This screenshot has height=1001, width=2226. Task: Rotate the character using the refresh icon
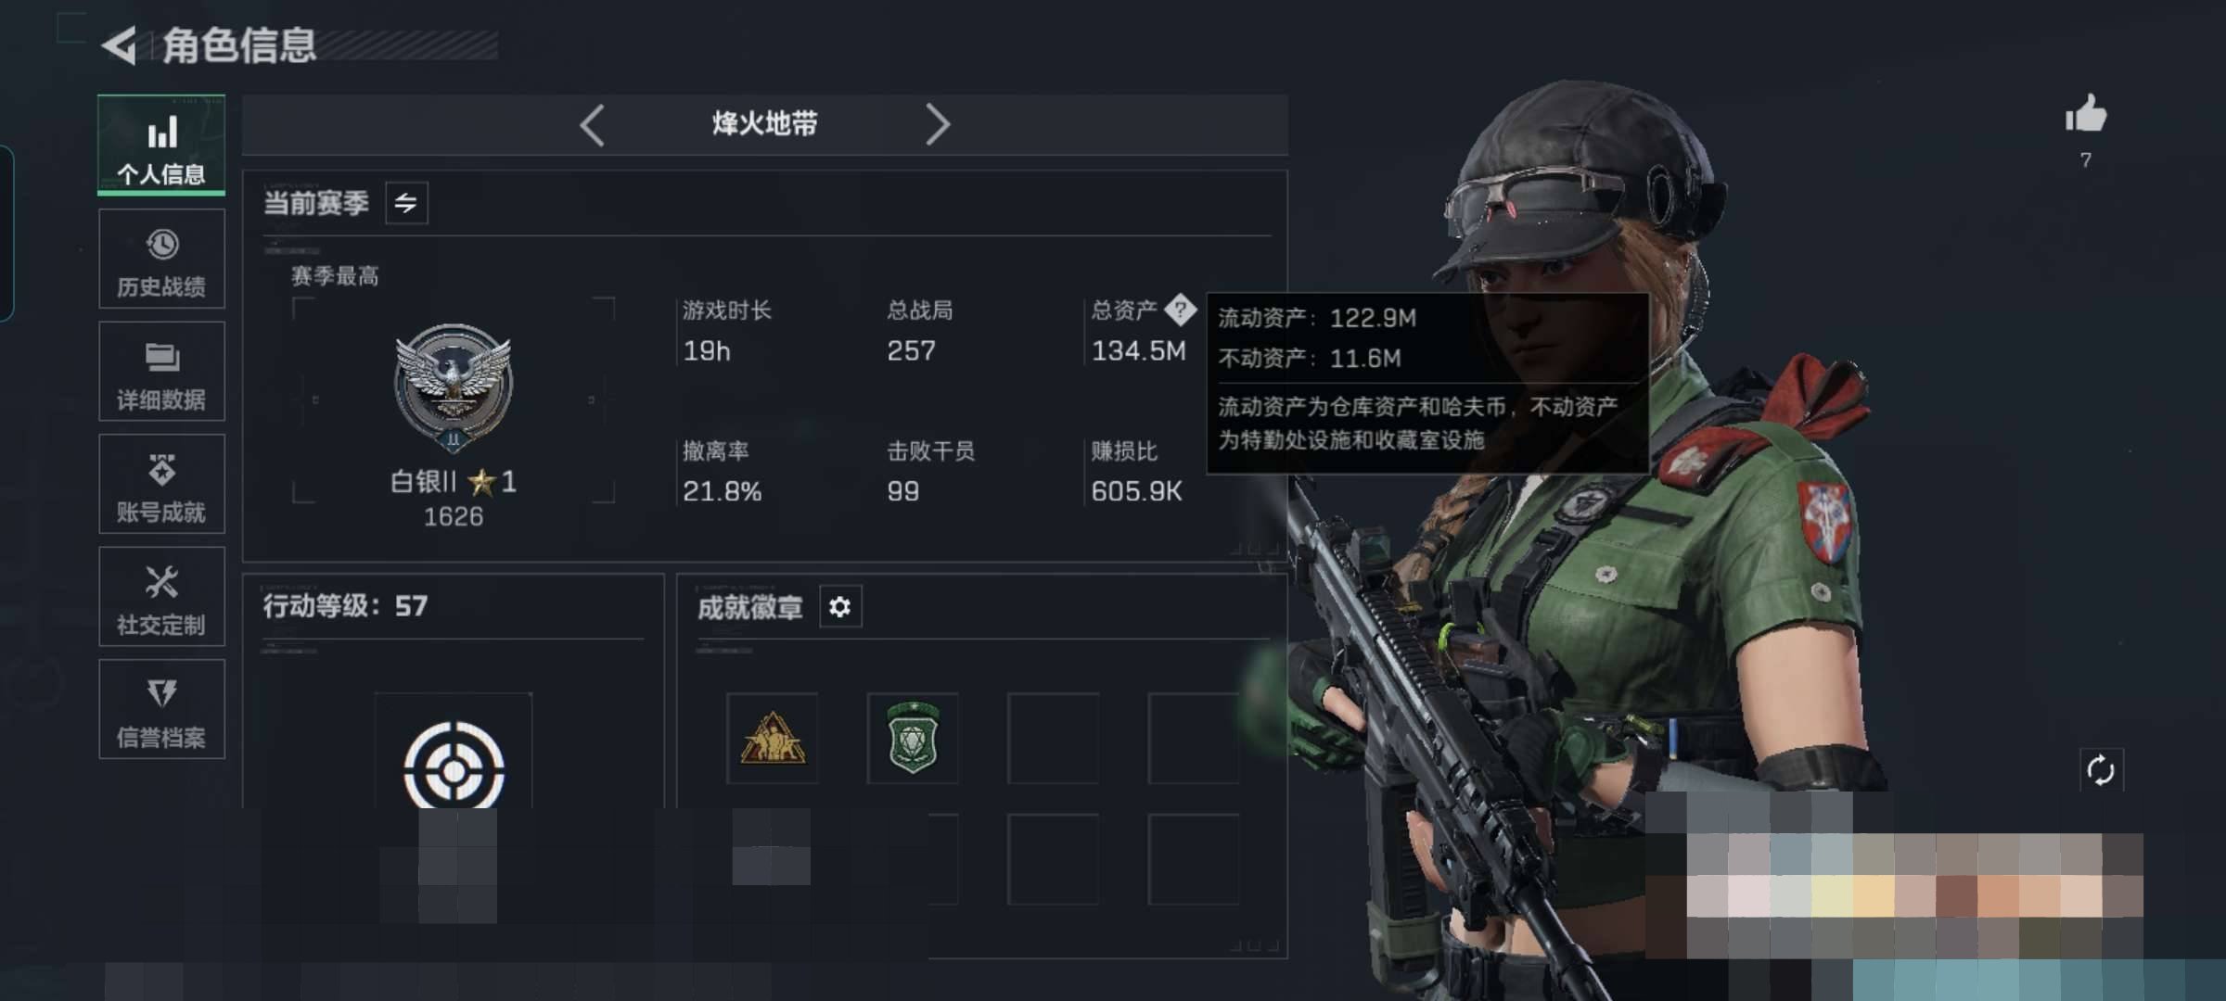pyautogui.click(x=2101, y=770)
